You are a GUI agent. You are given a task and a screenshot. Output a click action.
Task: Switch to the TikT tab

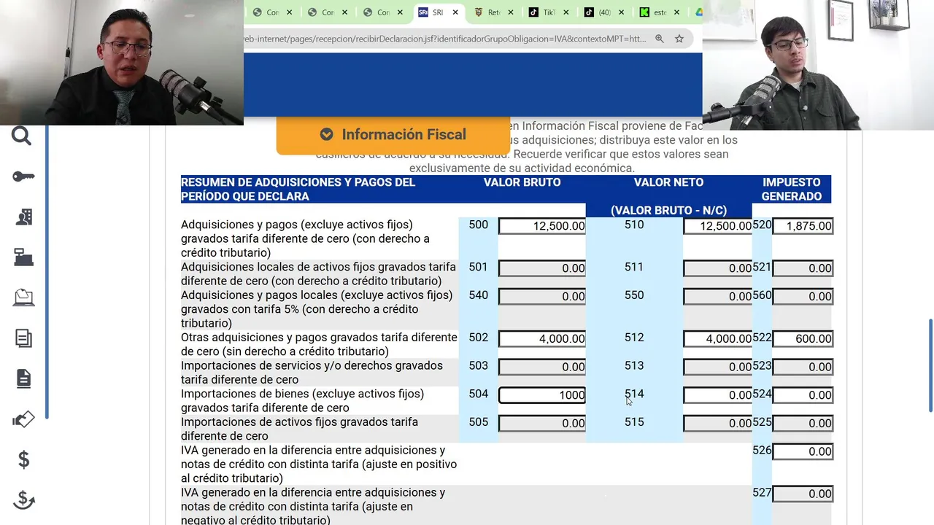tap(549, 12)
